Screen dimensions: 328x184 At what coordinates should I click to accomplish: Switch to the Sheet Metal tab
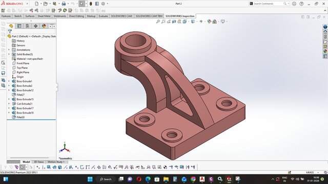click(44, 16)
